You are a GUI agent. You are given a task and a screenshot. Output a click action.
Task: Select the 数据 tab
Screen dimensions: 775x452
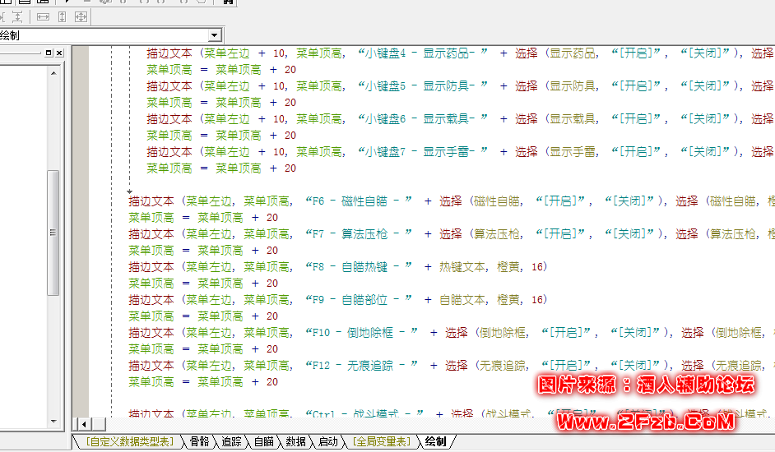click(x=295, y=442)
